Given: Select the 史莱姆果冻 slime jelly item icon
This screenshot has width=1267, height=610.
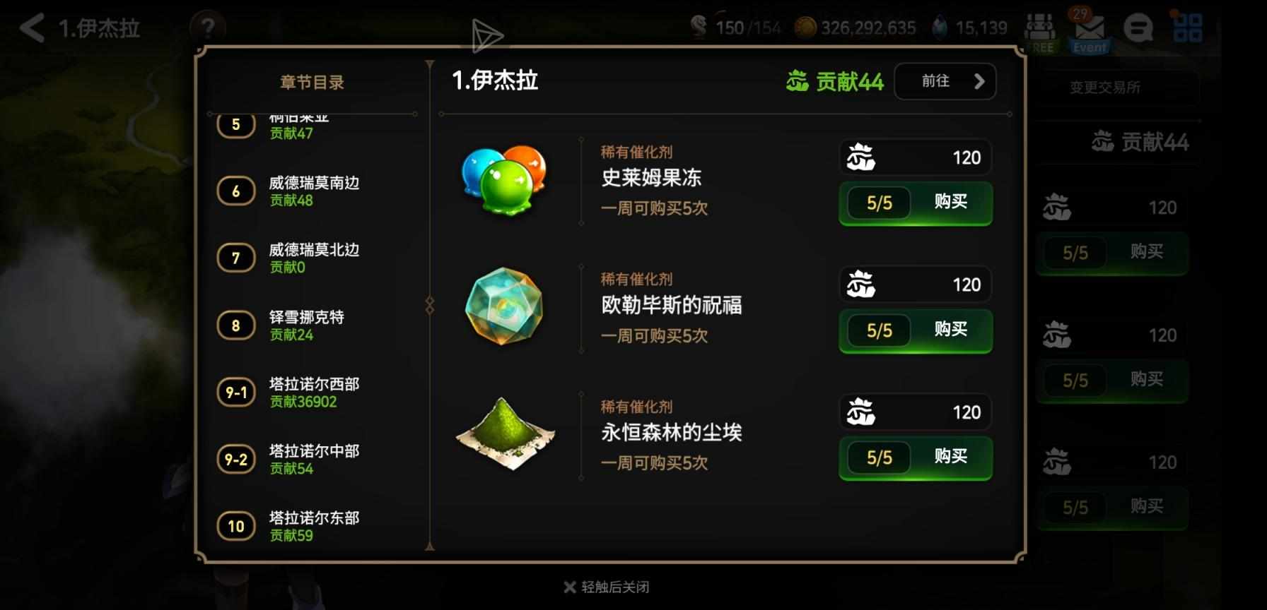Looking at the screenshot, I should 504,179.
